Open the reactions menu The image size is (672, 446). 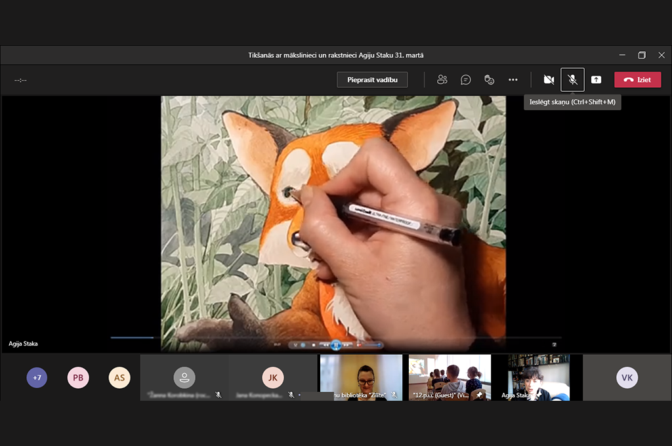click(x=489, y=79)
